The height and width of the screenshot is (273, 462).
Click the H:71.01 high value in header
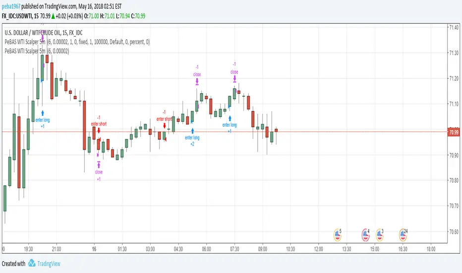point(108,16)
